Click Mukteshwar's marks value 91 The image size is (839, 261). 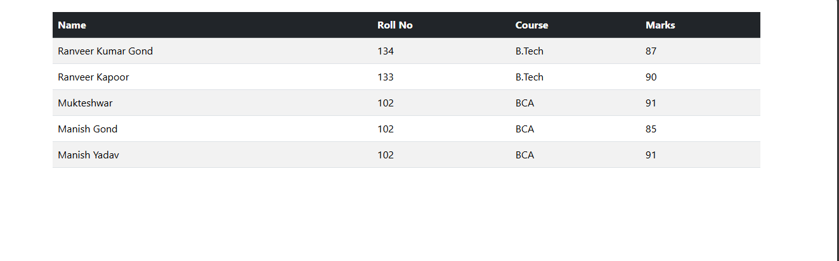click(x=651, y=103)
